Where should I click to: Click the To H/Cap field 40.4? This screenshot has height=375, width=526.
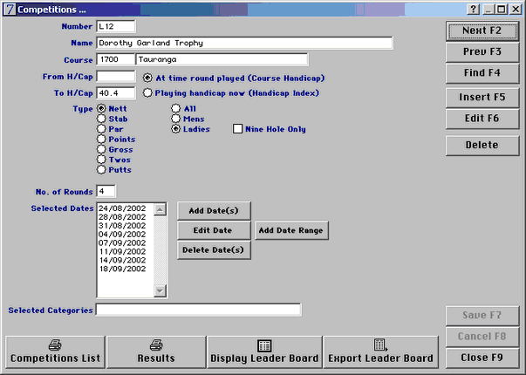coord(116,93)
